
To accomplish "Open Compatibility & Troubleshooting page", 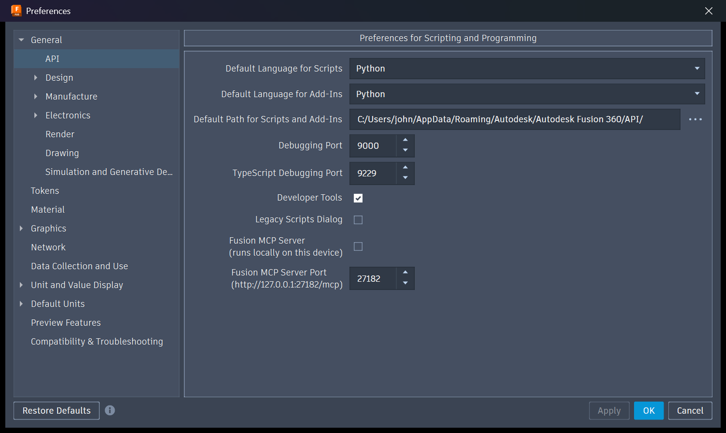I will (97, 341).
